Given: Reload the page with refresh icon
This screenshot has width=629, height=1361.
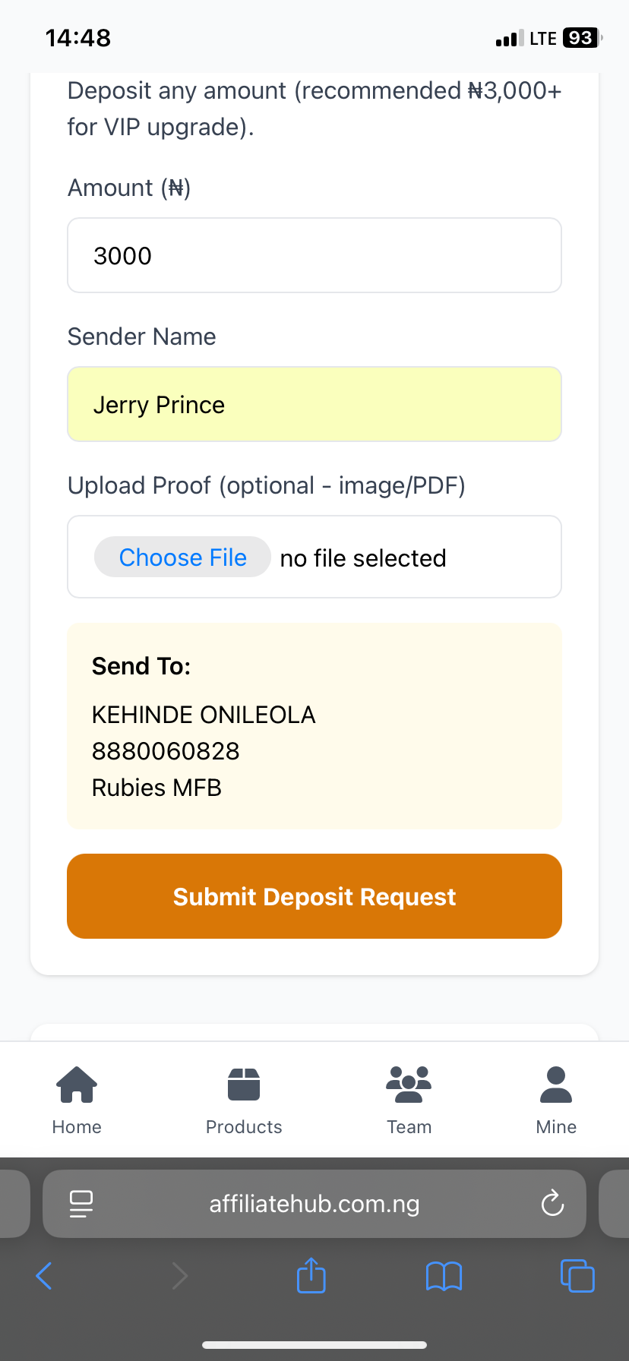Looking at the screenshot, I should [552, 1204].
